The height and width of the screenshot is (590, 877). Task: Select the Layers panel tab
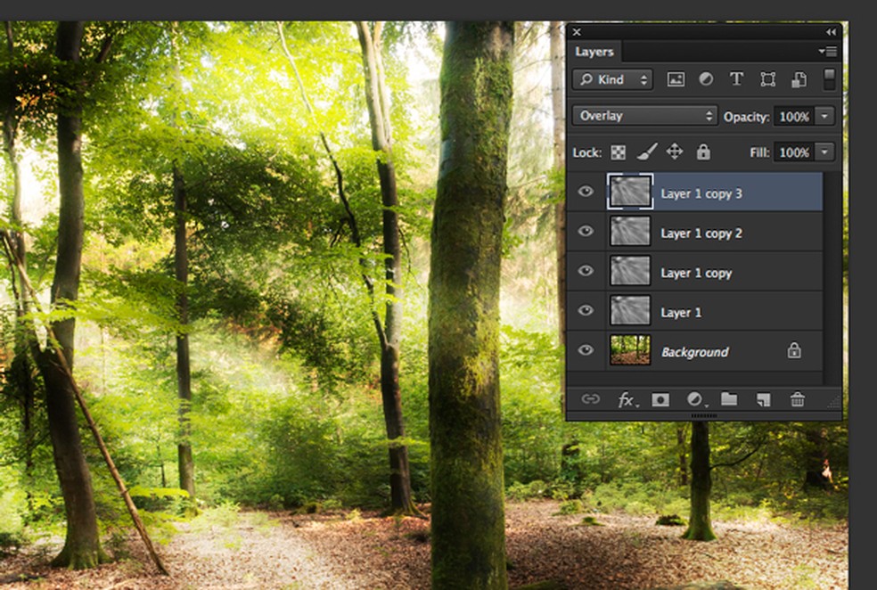(x=594, y=53)
